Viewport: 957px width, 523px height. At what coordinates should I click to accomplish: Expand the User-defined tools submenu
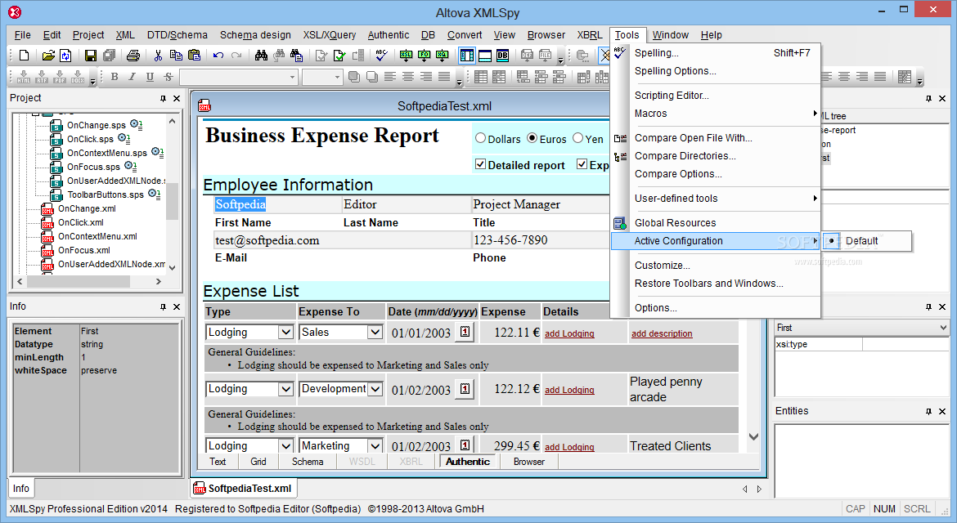[716, 198]
